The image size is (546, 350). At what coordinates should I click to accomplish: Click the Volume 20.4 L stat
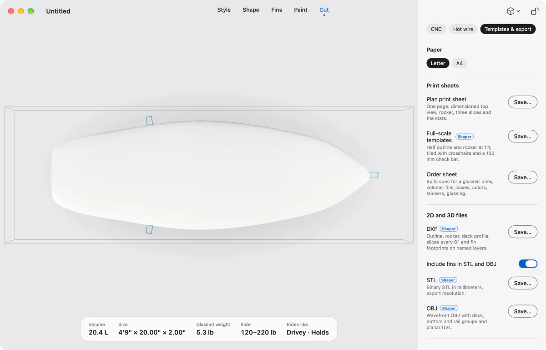98,329
